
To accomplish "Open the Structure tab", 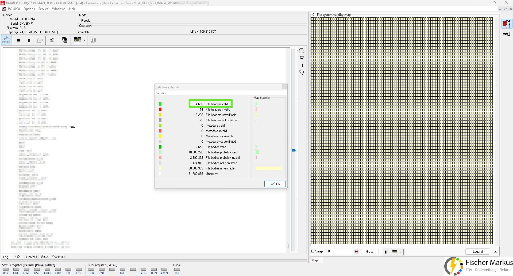I will coord(31,256).
